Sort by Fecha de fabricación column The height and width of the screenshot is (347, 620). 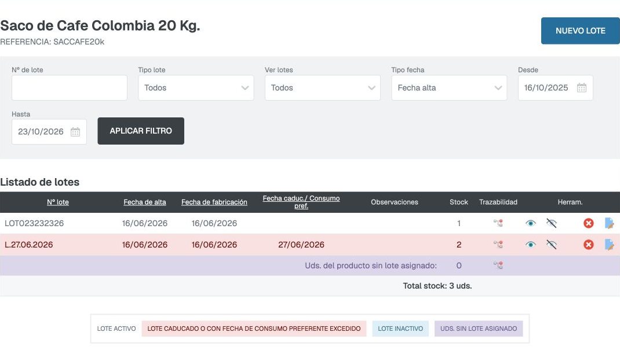coord(214,202)
